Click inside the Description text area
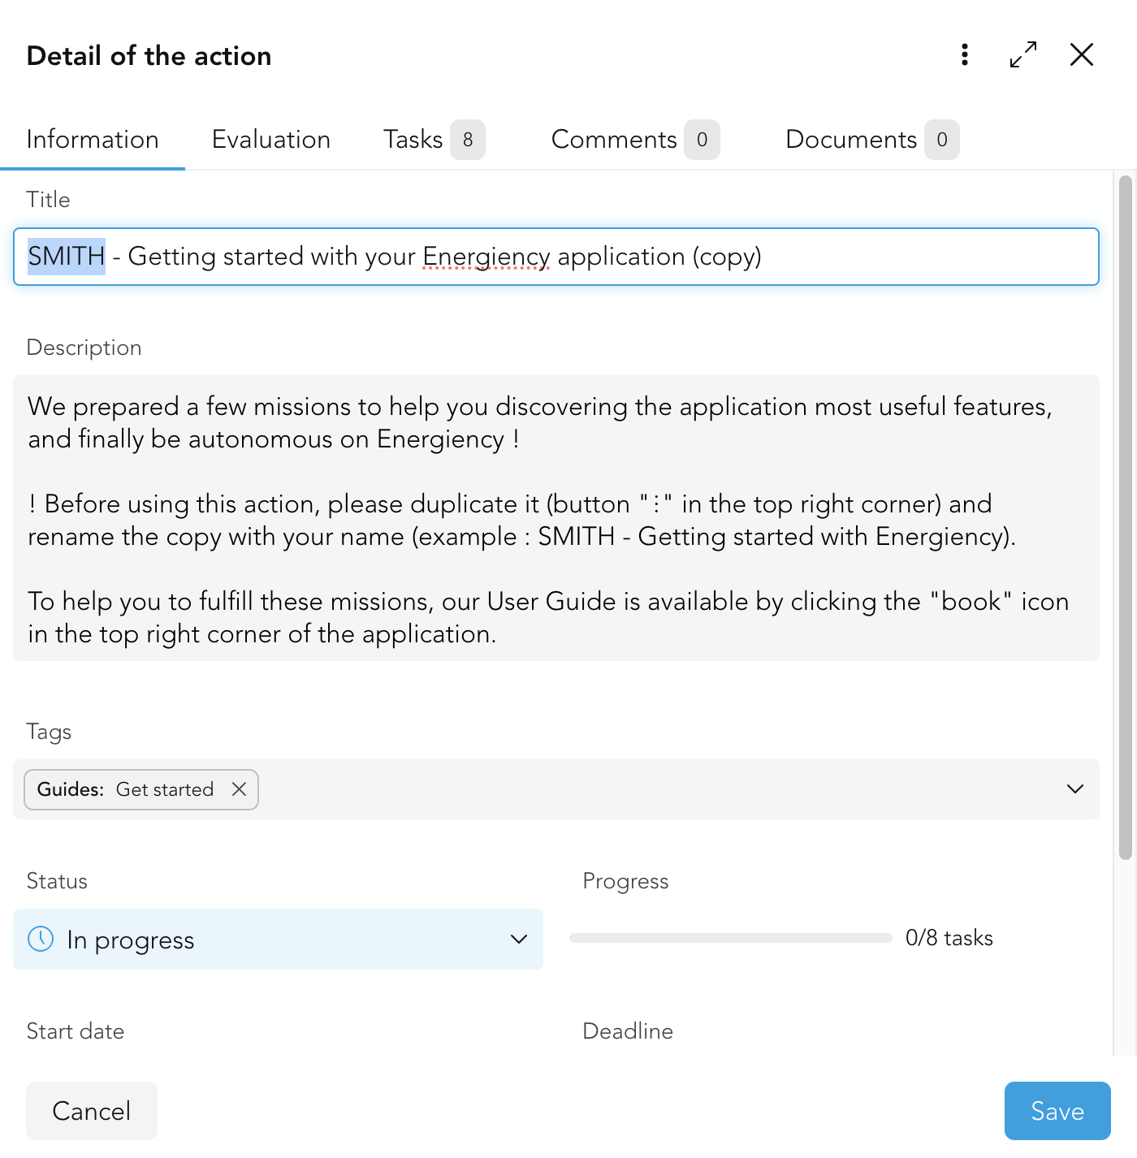The height and width of the screenshot is (1158, 1137). 556,518
